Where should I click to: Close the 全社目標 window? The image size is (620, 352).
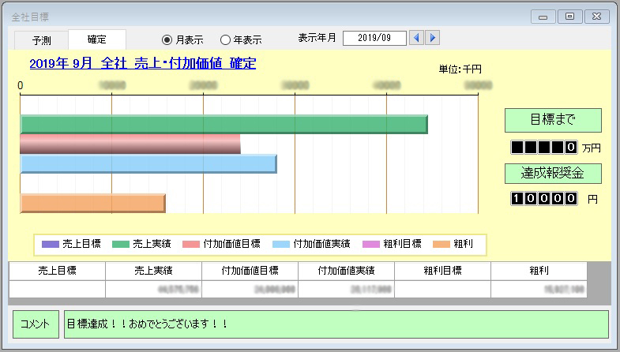(x=596, y=17)
